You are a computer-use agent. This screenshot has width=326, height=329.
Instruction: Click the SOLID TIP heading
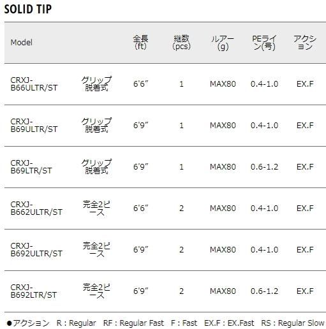click(28, 9)
